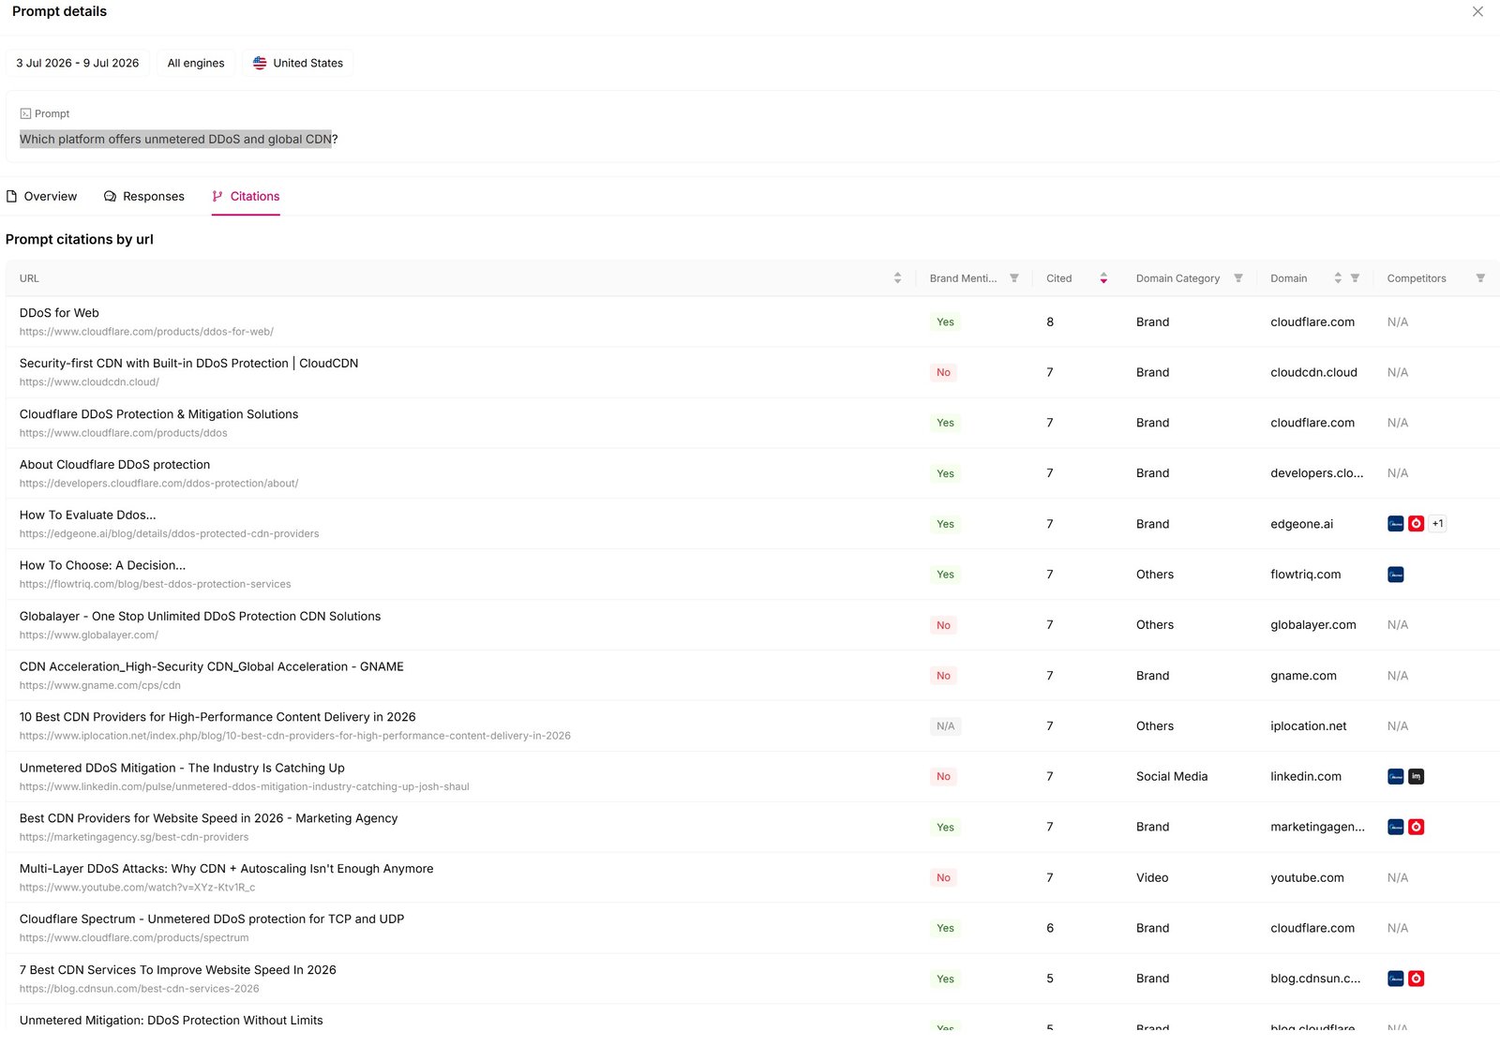Open the blog.cdnsun.com URL link
Viewport: 1500px width, 1046px height.
pyautogui.click(x=139, y=989)
